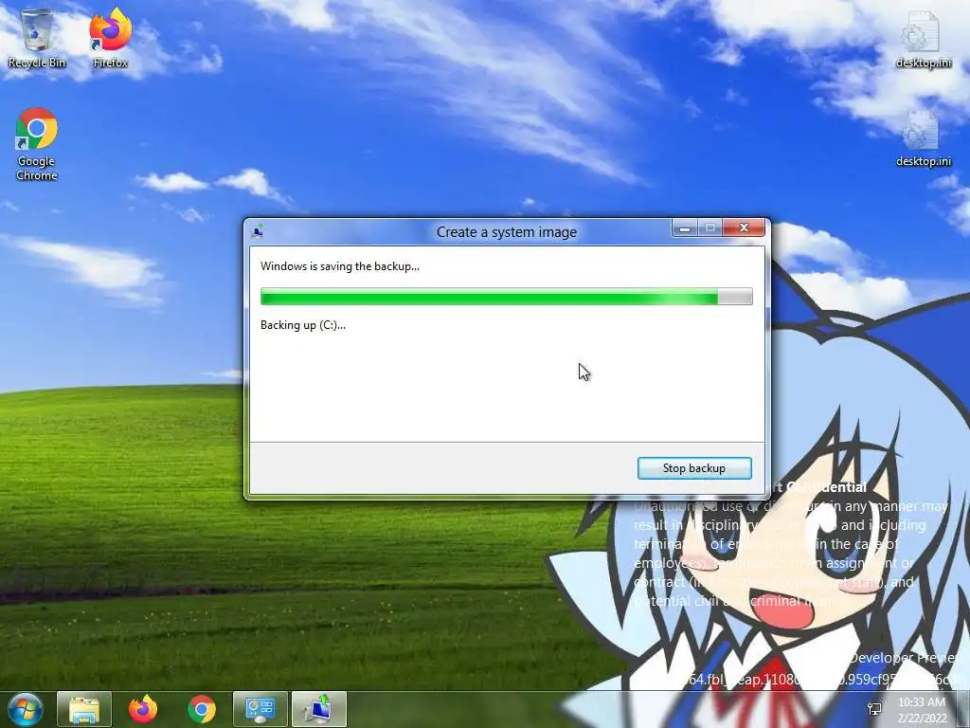970x728 pixels.
Task: Select the Google Chrome desktop shortcut
Action: pyautogui.click(x=37, y=144)
